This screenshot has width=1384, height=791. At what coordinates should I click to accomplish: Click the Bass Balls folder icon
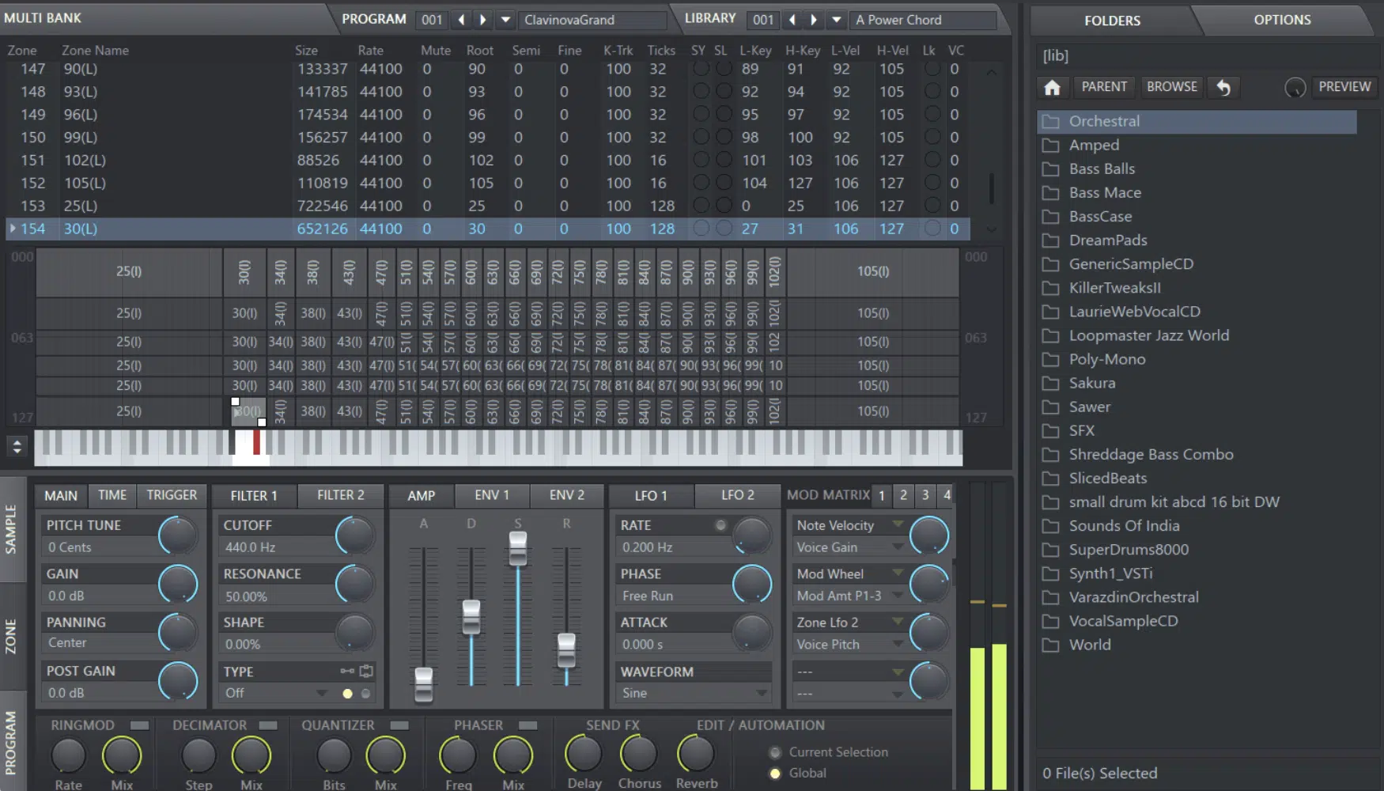pyautogui.click(x=1050, y=168)
